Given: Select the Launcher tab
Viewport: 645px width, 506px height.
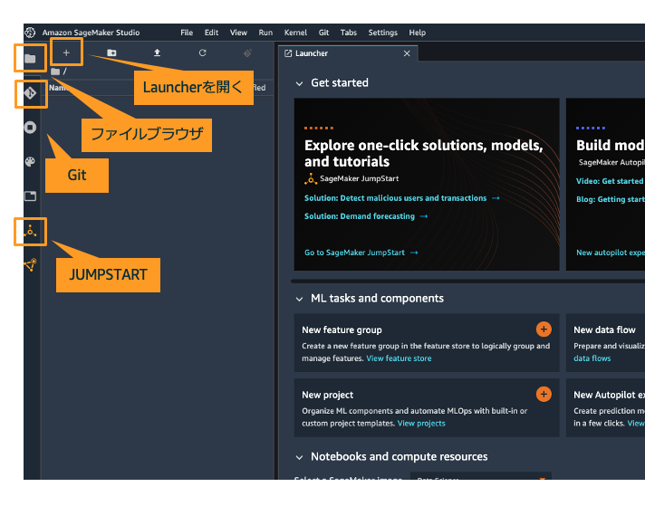Looking at the screenshot, I should tap(348, 53).
